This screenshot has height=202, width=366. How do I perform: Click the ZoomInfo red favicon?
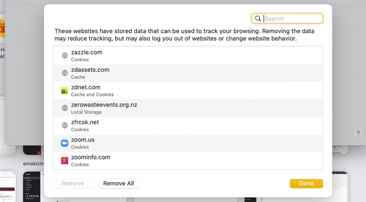point(65,161)
